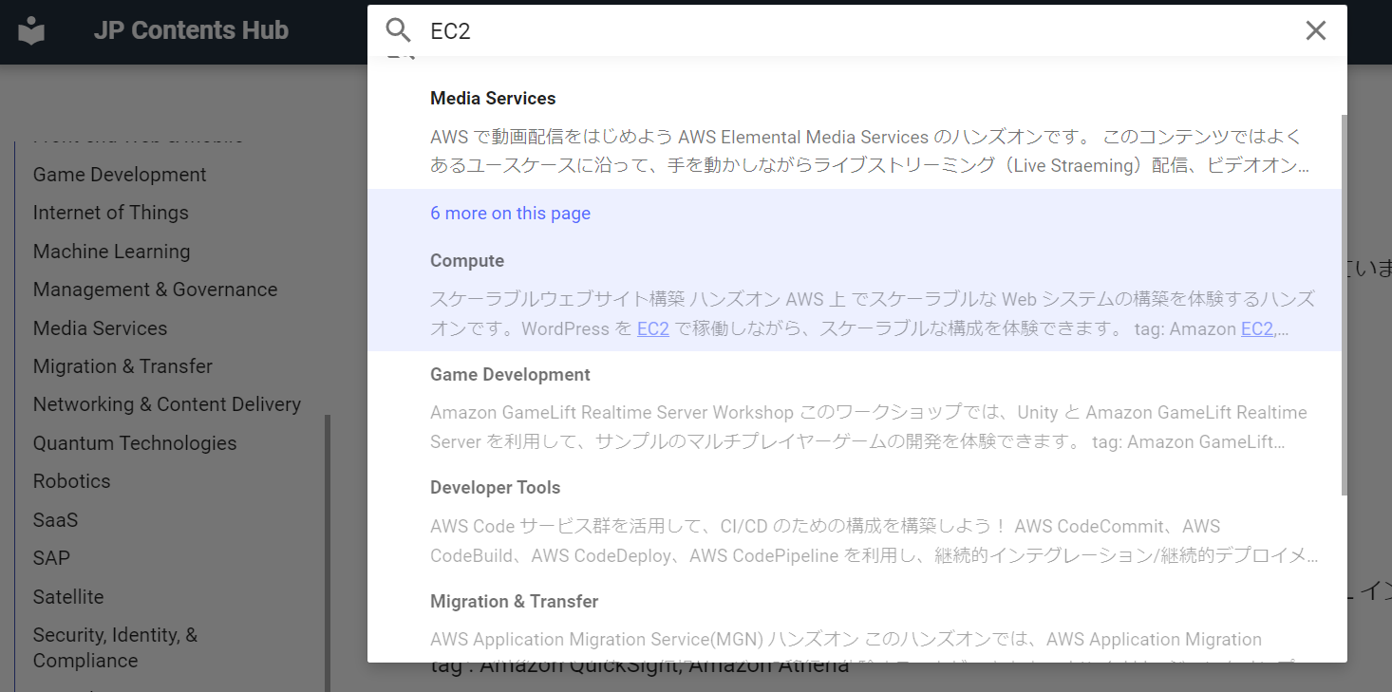The image size is (1392, 692).
Task: Navigate to Networking & Content Delivery
Action: pos(167,404)
